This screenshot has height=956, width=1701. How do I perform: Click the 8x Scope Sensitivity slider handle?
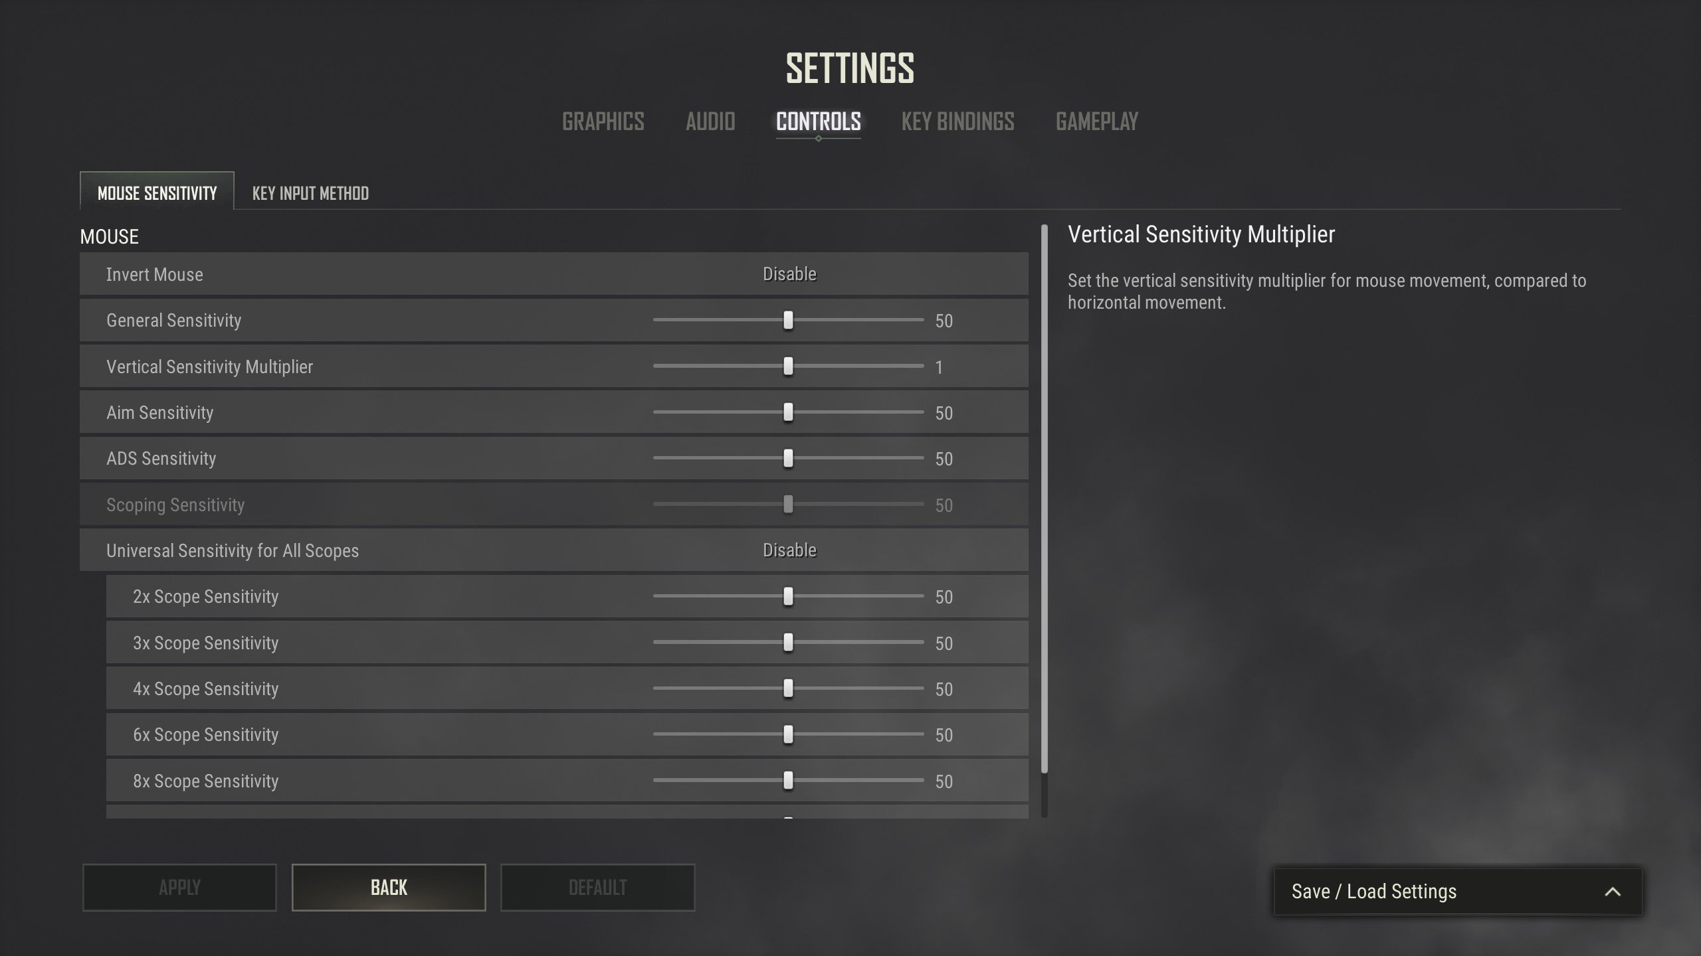(x=788, y=781)
